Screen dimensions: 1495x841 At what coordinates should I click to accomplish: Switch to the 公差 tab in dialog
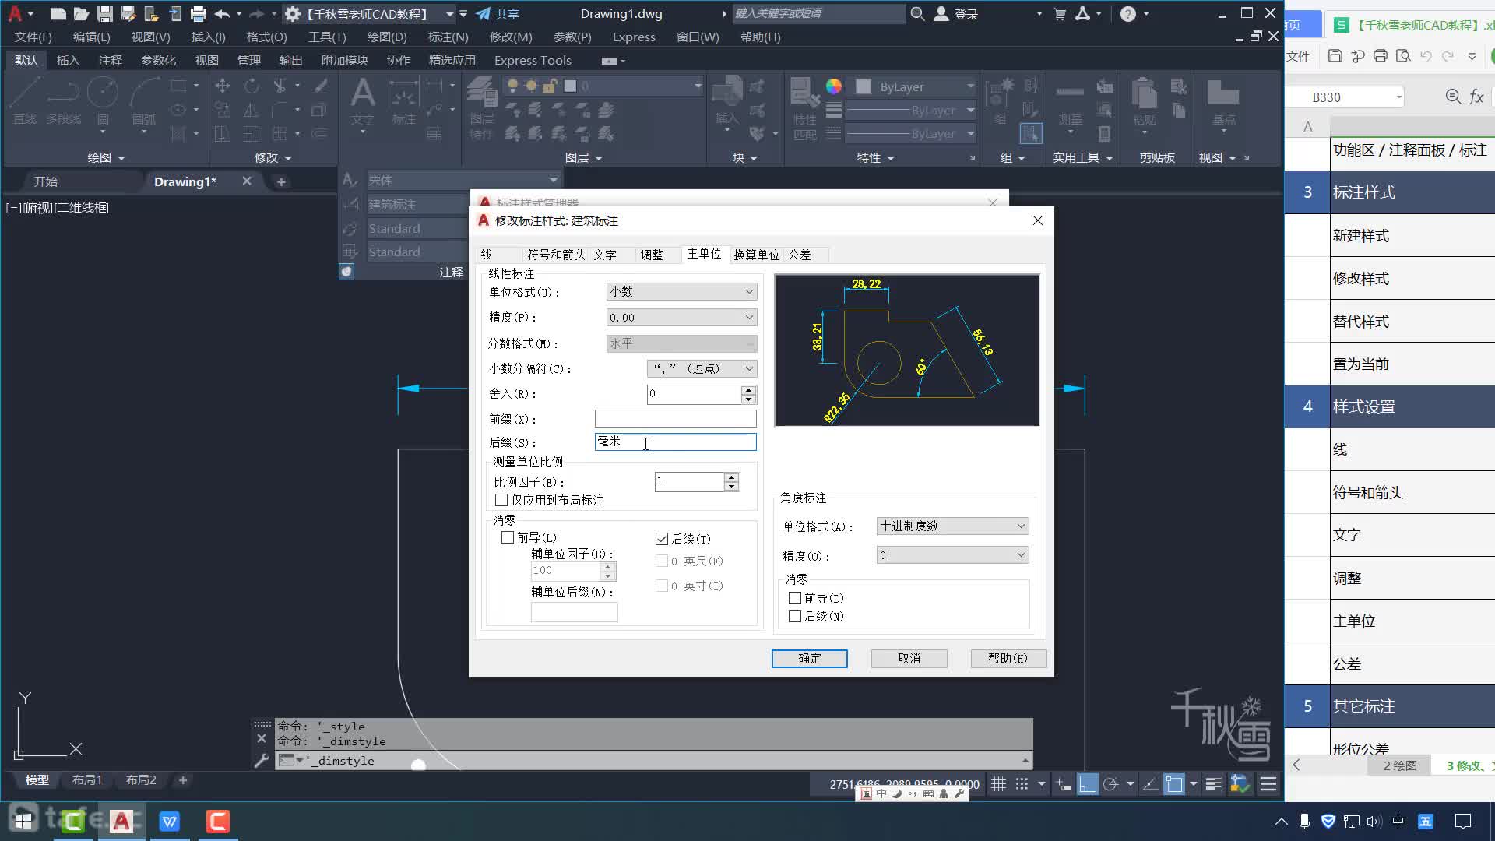pyautogui.click(x=800, y=255)
